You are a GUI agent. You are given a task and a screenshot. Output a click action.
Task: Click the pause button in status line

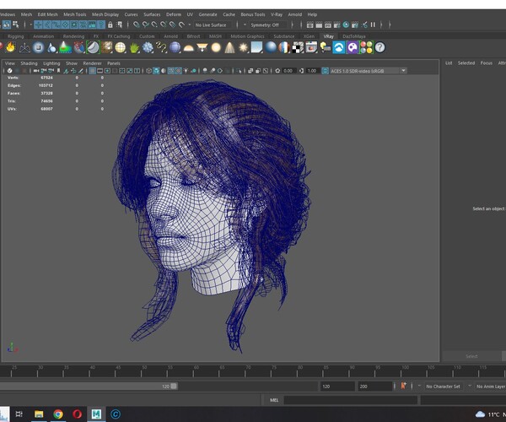click(x=373, y=24)
